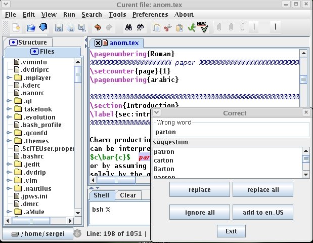Screen dimensions: 313x243
Task: Select the suggestion Barton
Action: (x=164, y=169)
